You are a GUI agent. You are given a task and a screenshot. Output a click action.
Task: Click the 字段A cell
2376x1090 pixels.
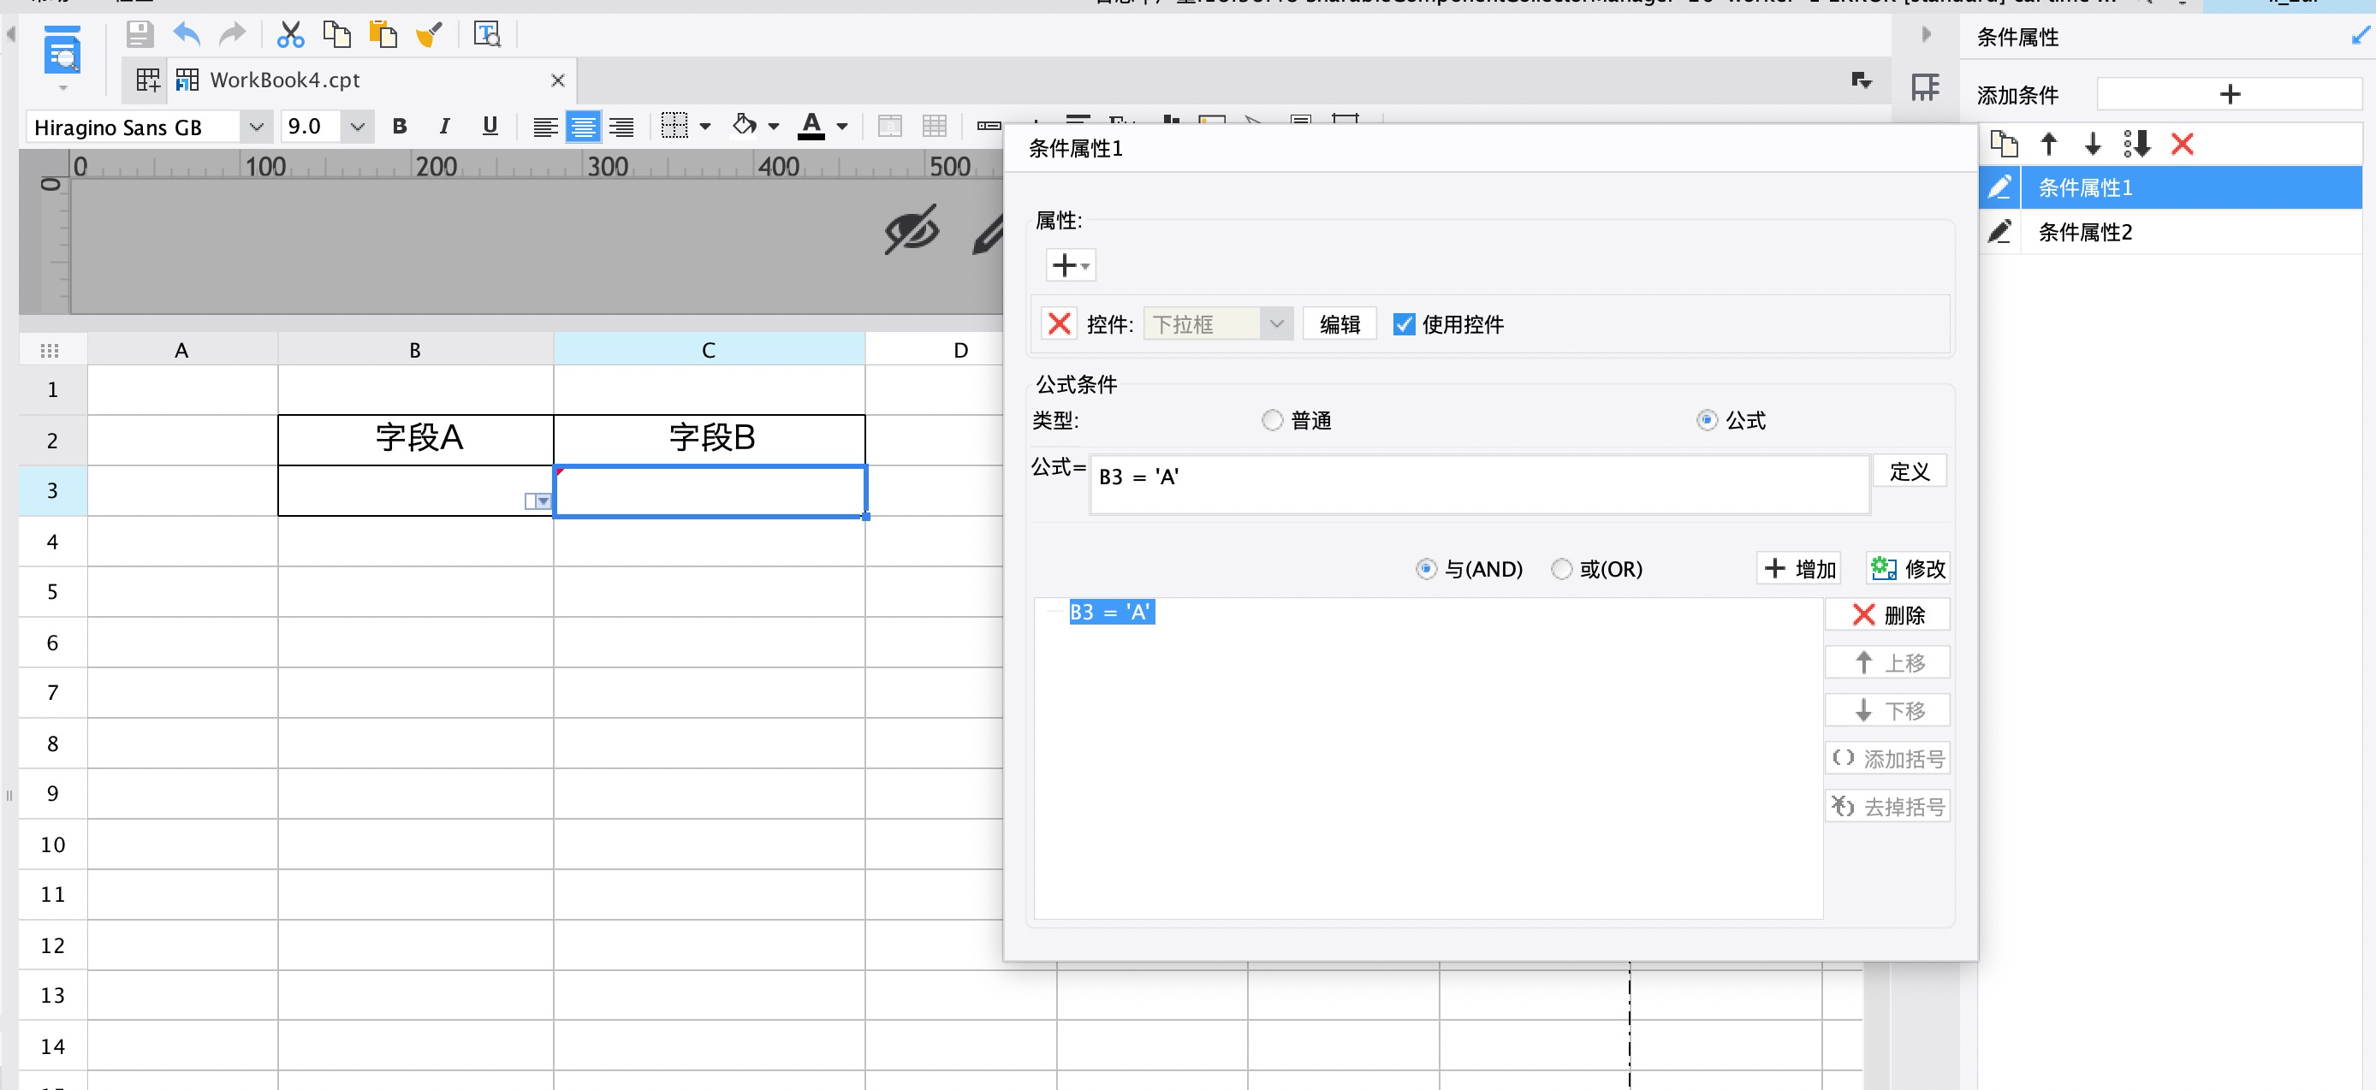pos(416,439)
